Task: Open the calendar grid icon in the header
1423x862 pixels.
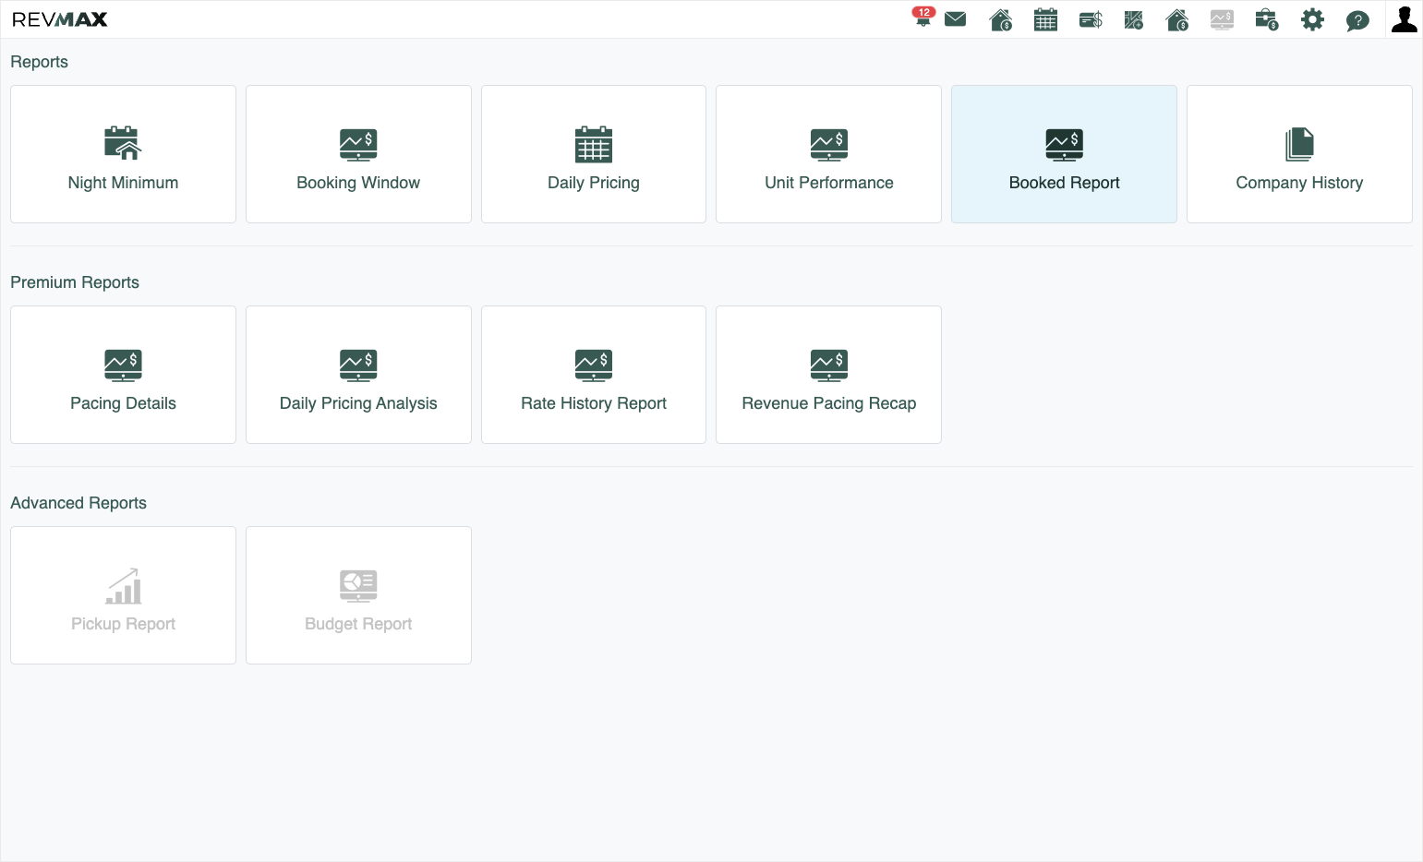Action: [x=1045, y=19]
